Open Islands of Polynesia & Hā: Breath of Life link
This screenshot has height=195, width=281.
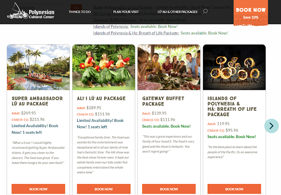pyautogui.click(x=136, y=33)
